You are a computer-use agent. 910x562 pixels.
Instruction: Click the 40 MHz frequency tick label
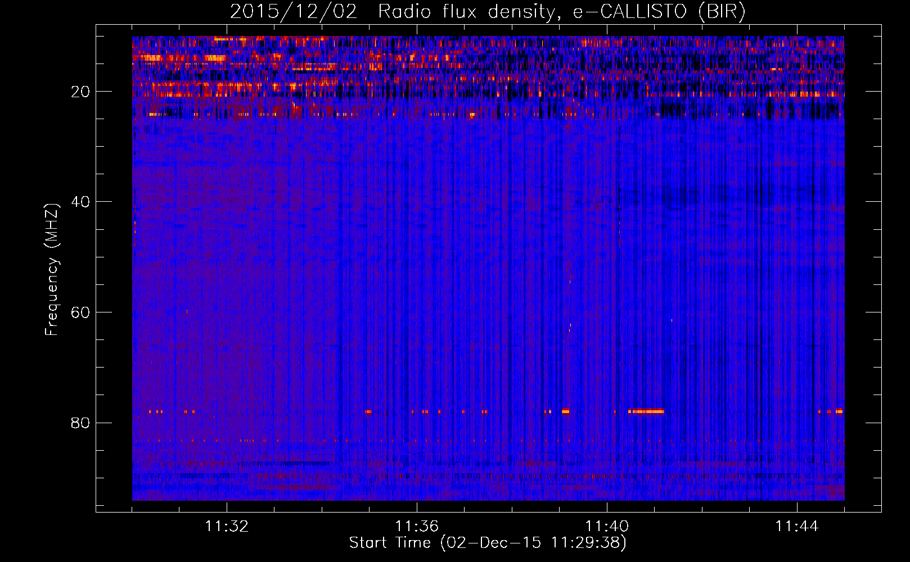click(81, 202)
